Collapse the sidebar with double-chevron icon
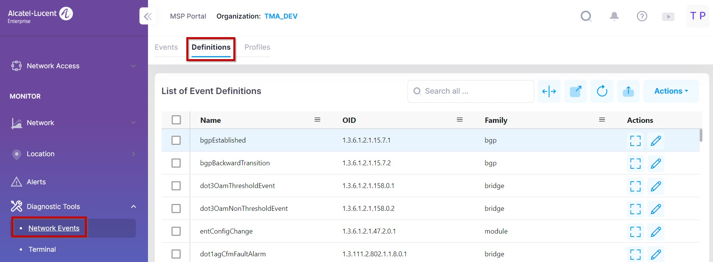This screenshot has height=262, width=713. (148, 16)
